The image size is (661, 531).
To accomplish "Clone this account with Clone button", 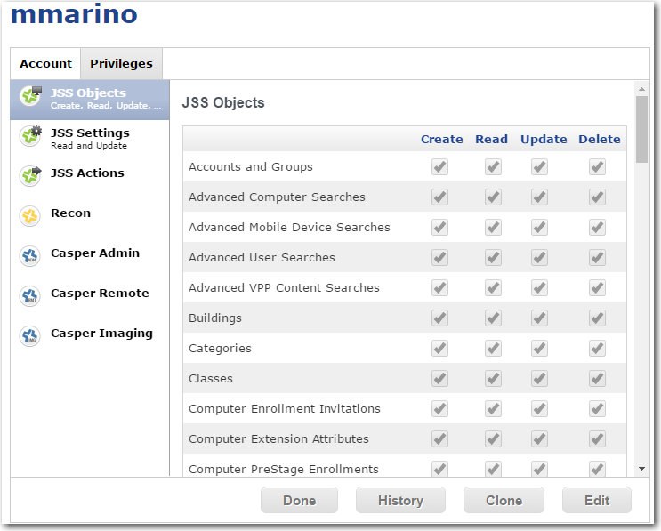I will click(x=504, y=500).
